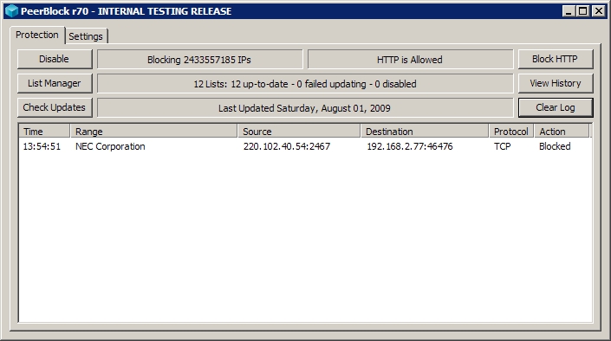
Task: Click the Blocking 2433557185 IPs status box
Action: (x=199, y=60)
